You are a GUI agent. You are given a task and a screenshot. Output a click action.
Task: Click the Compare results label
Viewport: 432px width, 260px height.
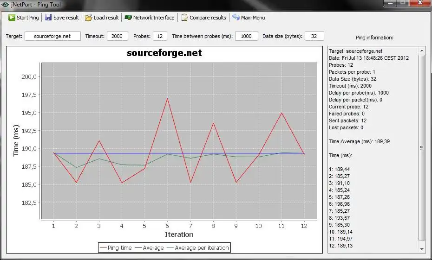[x=208, y=18]
